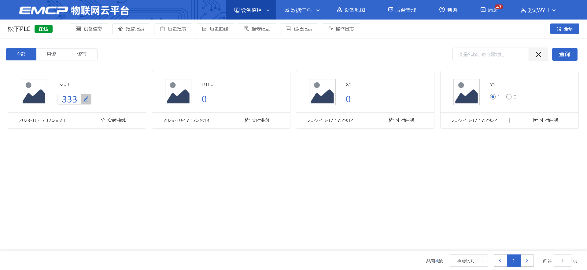Open the alarm records (报警记录)
Image resolution: width=587 pixels, height=270 pixels.
coord(131,29)
